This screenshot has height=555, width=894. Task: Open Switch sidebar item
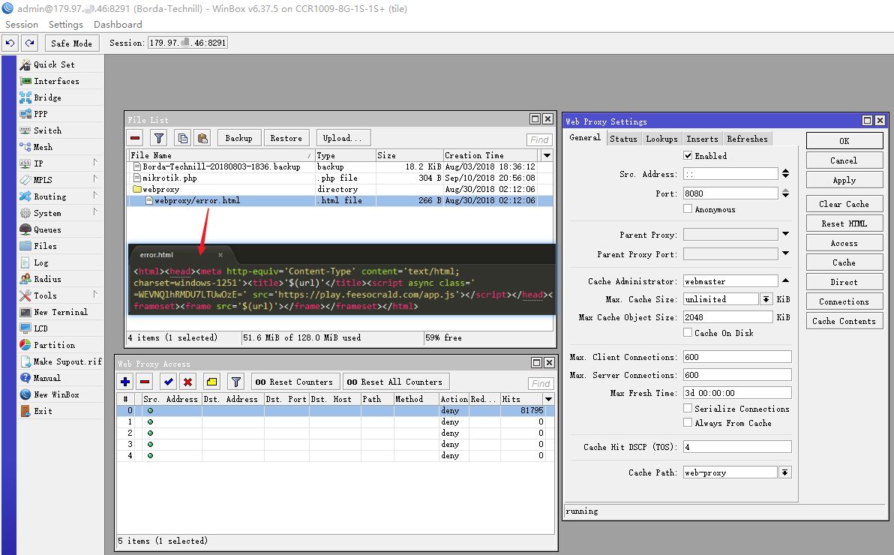click(47, 130)
